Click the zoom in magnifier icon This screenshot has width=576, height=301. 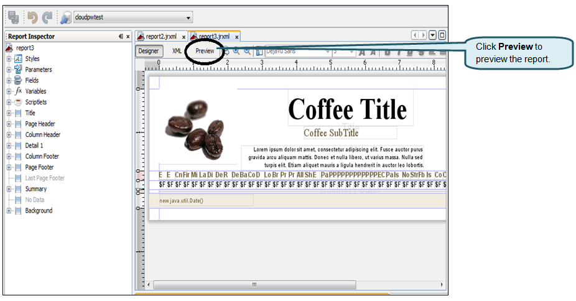pos(236,52)
